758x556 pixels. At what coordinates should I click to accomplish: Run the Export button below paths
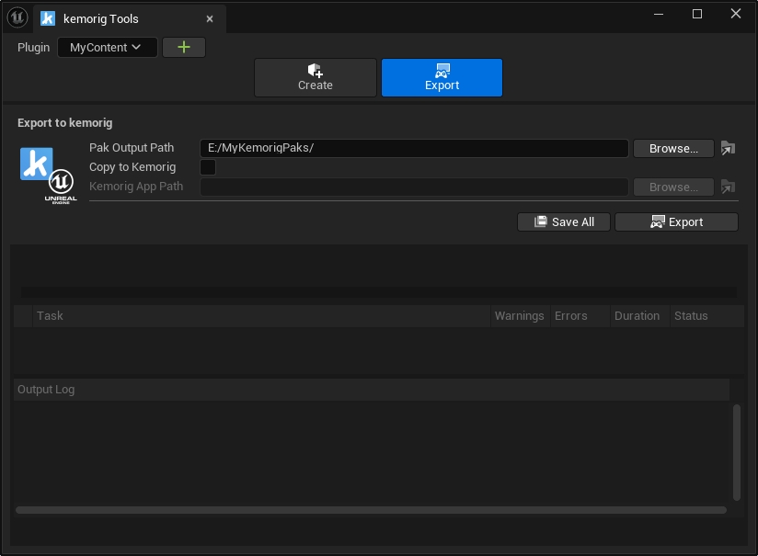coord(676,222)
